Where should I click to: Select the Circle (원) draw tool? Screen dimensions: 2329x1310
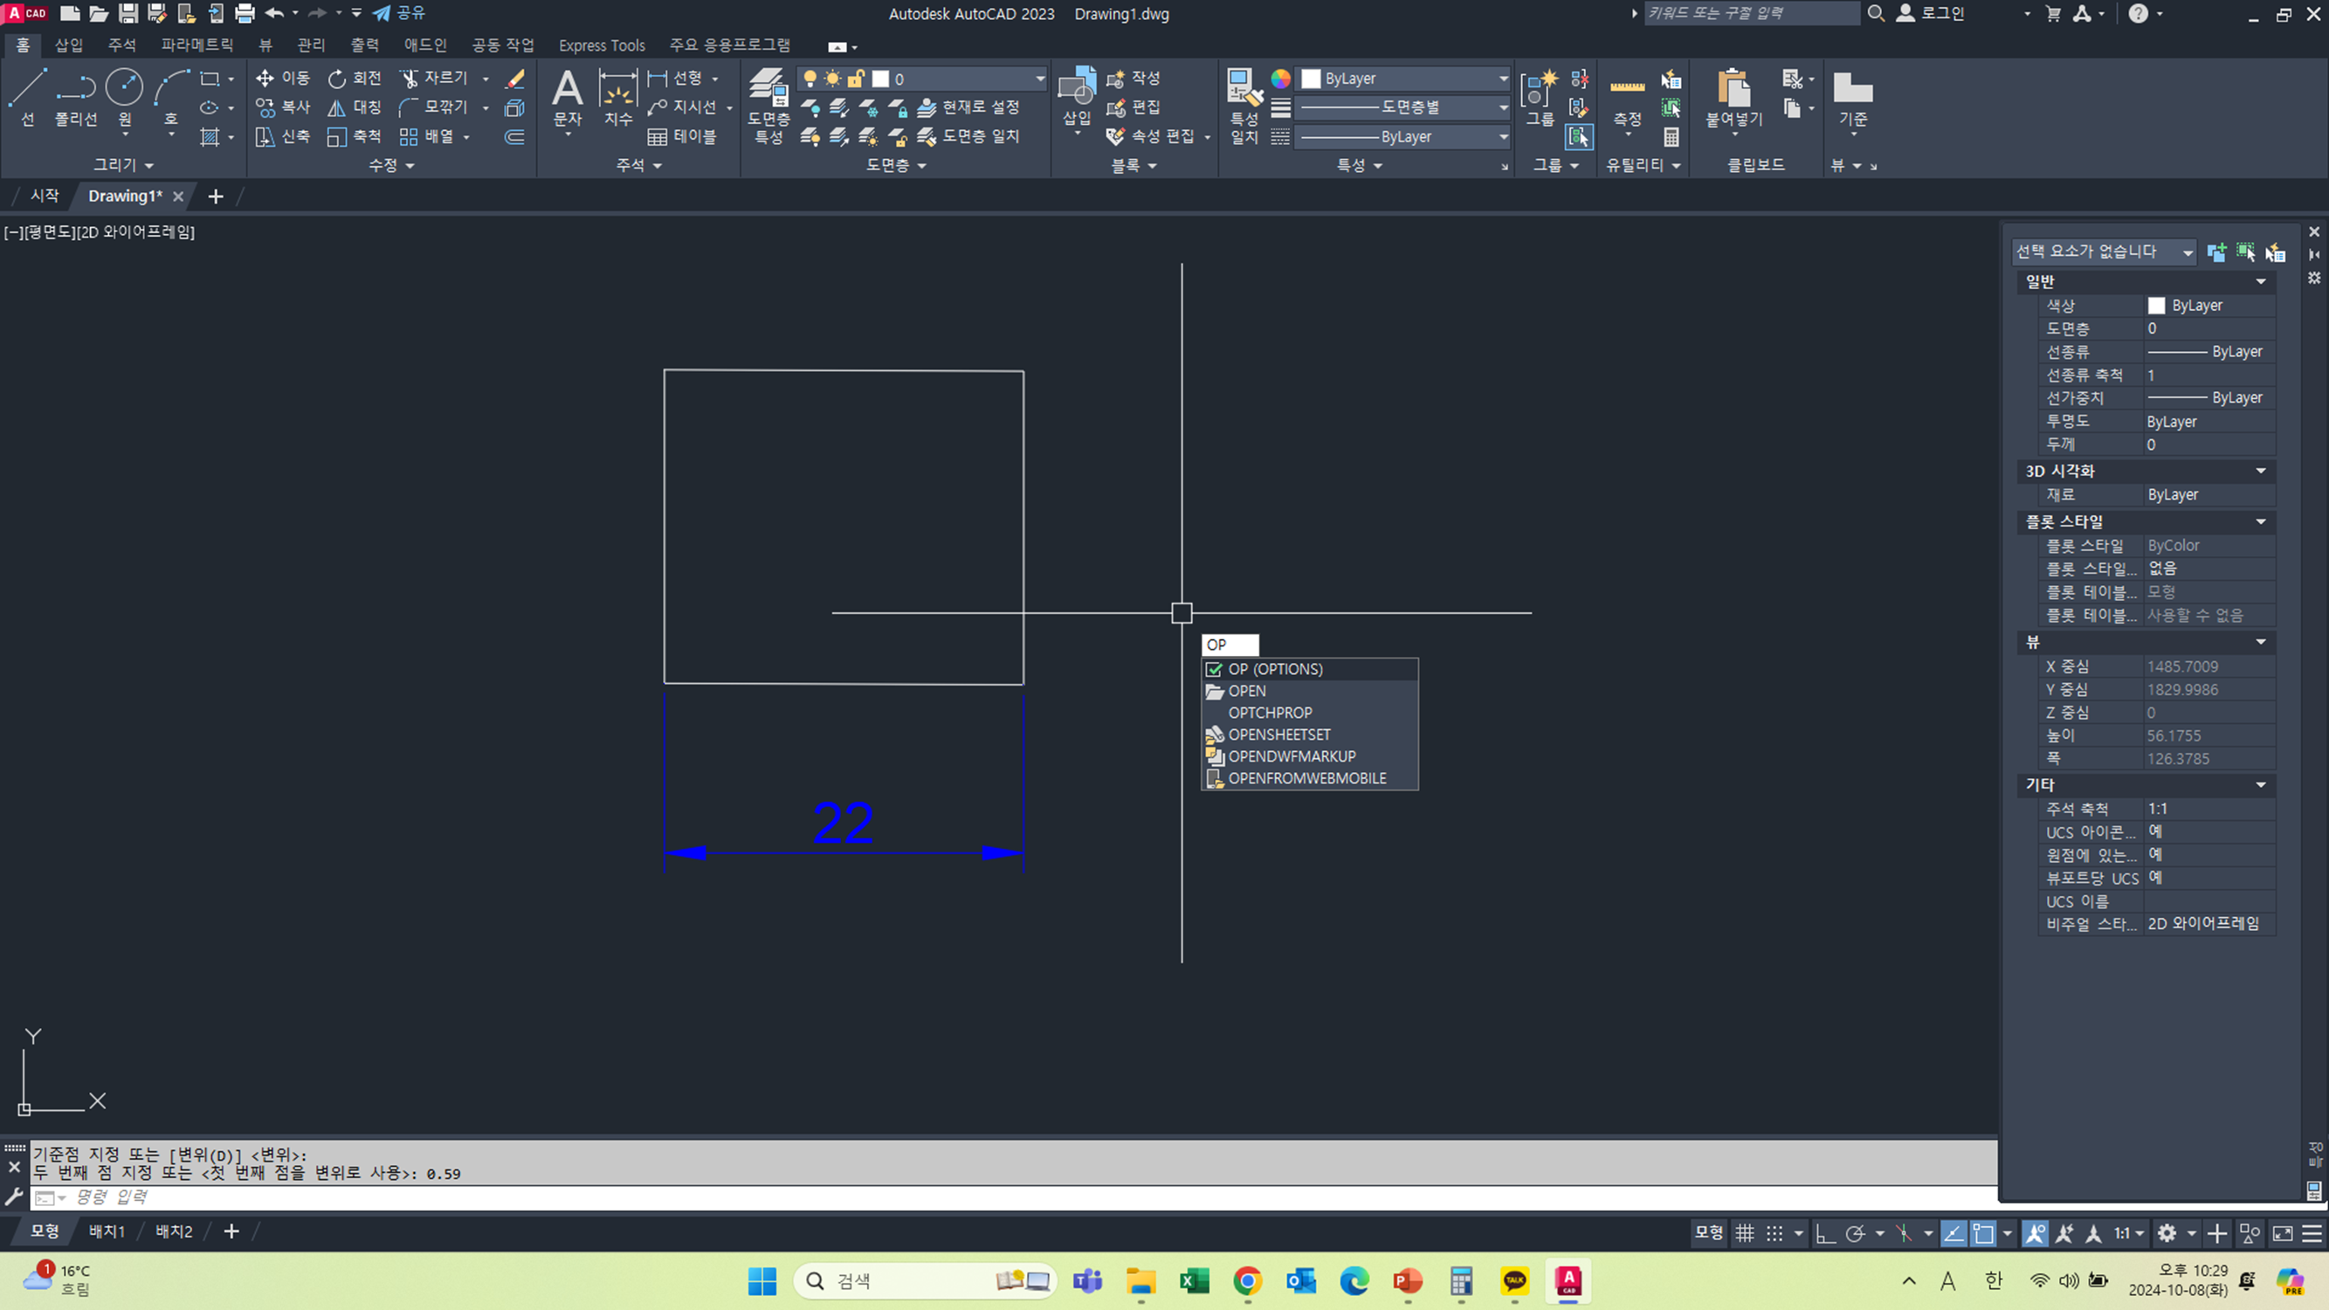pos(124,87)
